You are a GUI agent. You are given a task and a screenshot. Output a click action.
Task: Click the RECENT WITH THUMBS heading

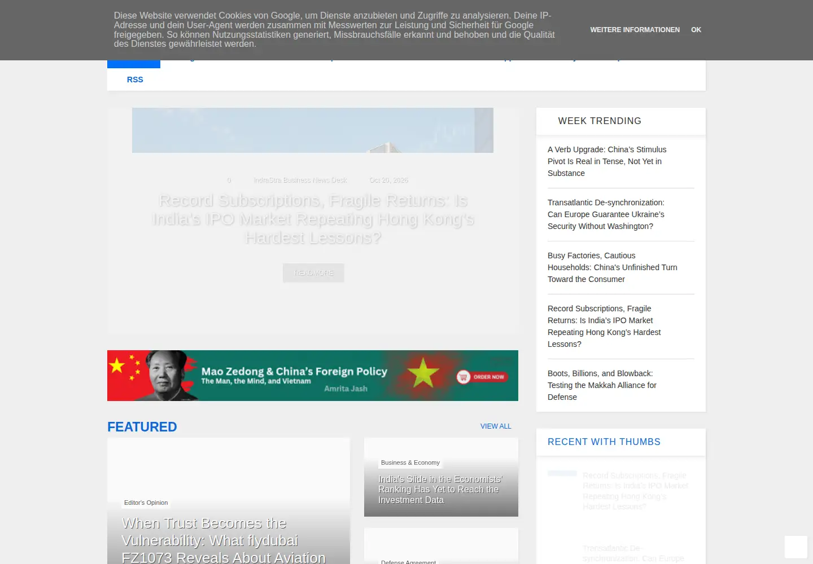pos(604,442)
